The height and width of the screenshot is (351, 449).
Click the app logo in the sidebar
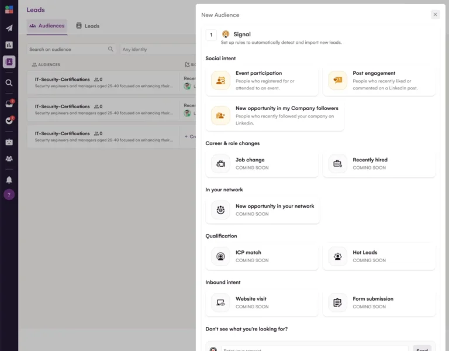[9, 9]
